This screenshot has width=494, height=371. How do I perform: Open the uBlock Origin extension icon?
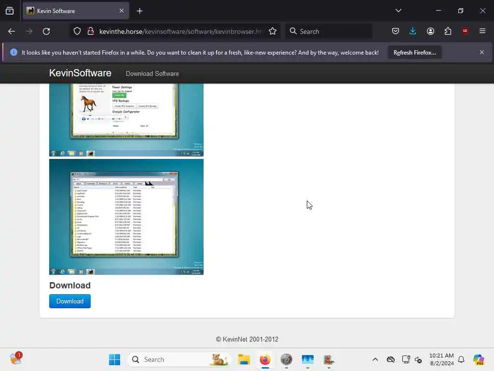(465, 31)
